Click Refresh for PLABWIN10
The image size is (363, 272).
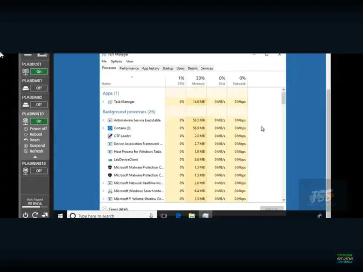click(x=34, y=151)
